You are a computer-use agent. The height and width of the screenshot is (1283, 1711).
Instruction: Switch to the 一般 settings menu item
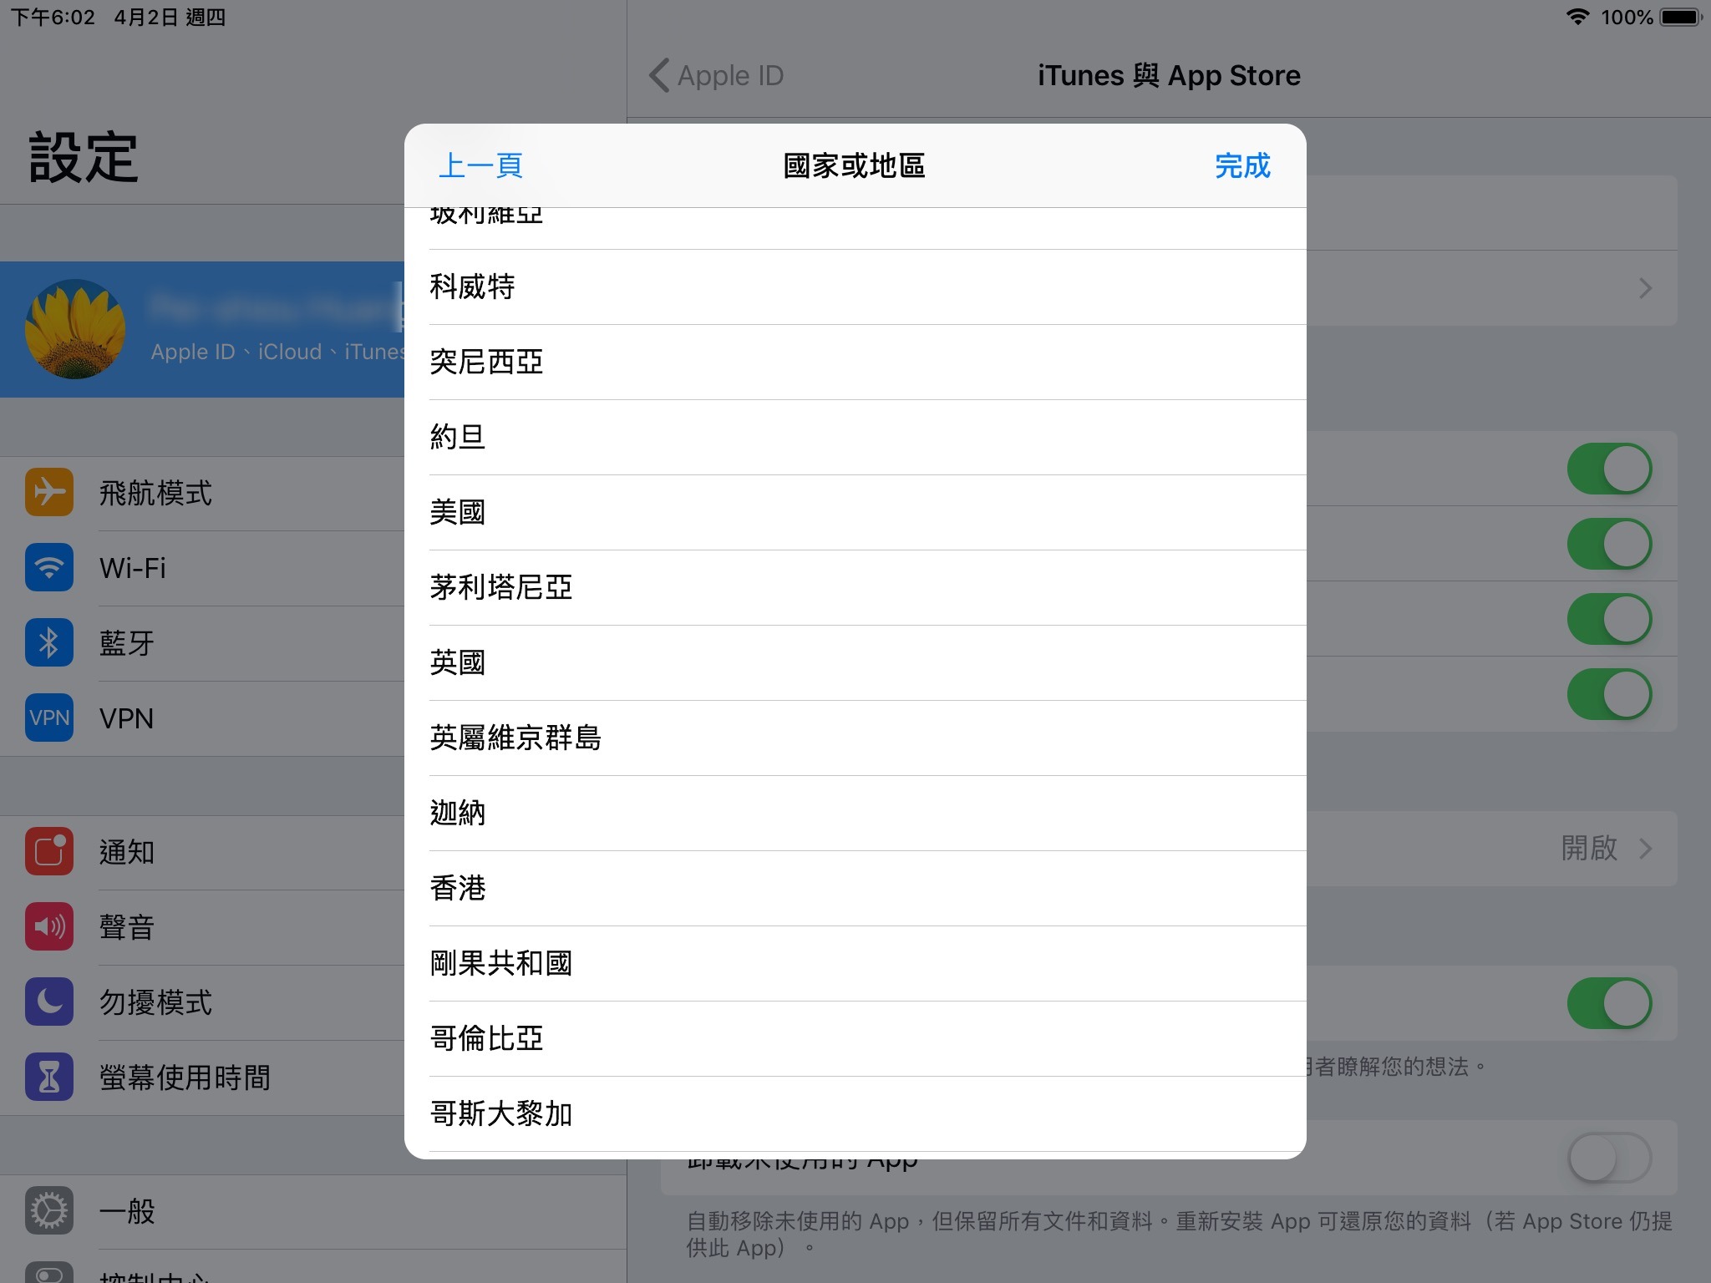point(125,1210)
